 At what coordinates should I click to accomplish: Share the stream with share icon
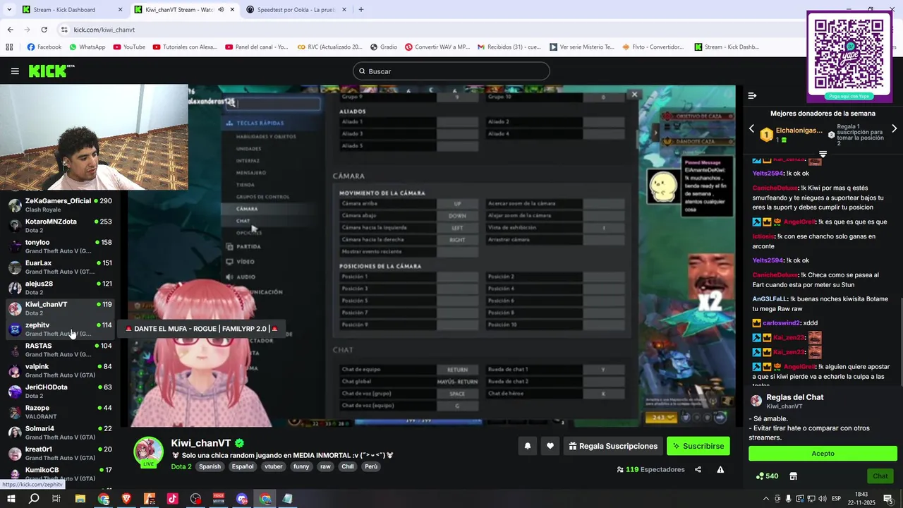click(698, 469)
